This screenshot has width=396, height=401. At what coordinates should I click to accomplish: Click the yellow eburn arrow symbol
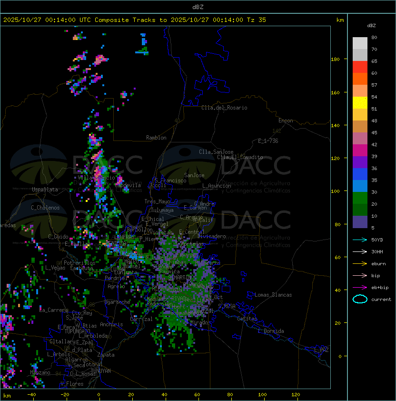[360, 263]
